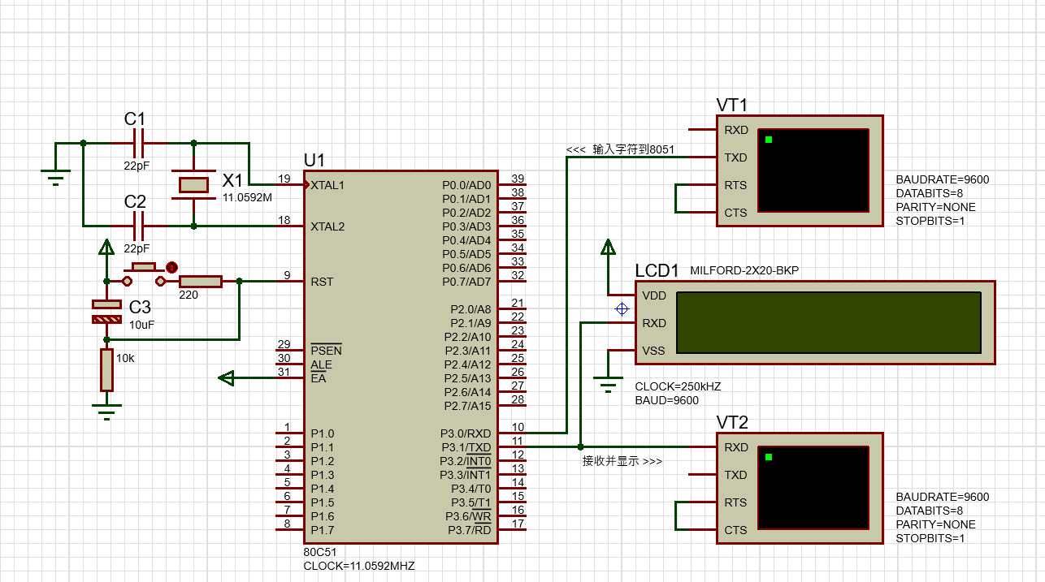The image size is (1045, 582).
Task: Click the 10k resistor
Action: click(106, 370)
